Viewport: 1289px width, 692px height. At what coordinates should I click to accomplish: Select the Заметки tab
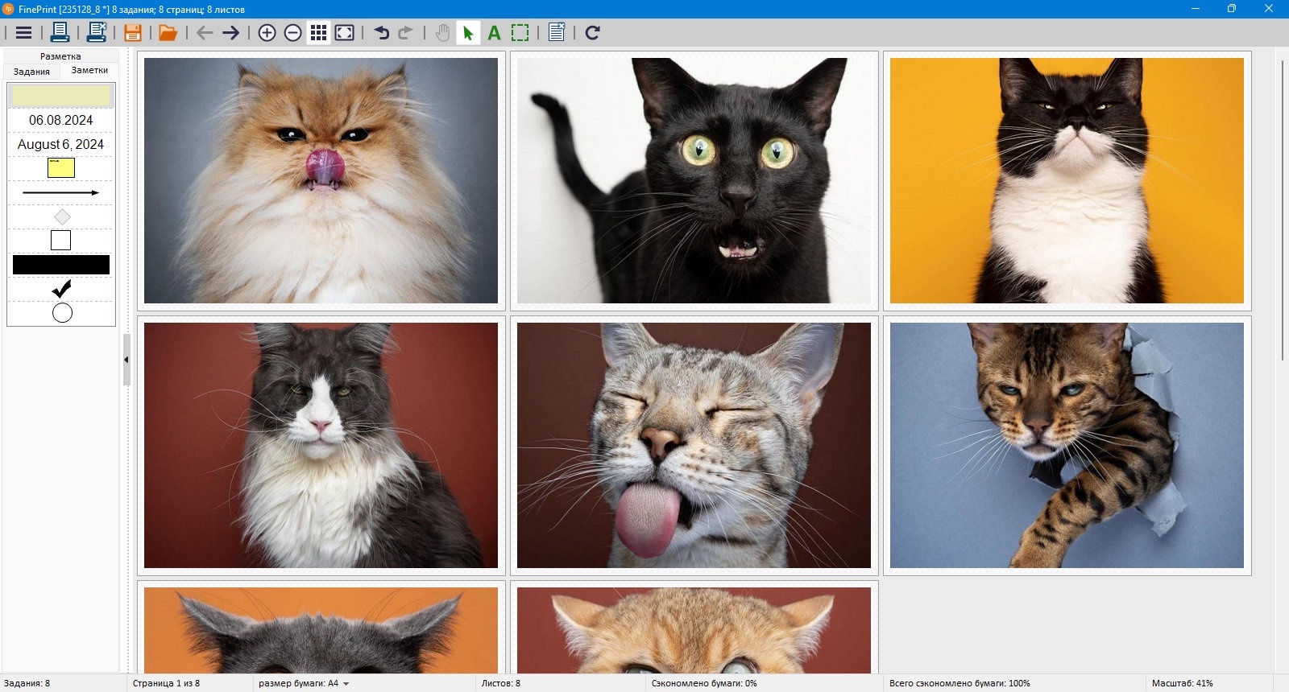pyautogui.click(x=89, y=71)
